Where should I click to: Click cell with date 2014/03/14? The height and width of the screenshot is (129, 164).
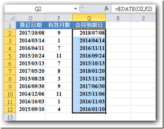click(30, 41)
